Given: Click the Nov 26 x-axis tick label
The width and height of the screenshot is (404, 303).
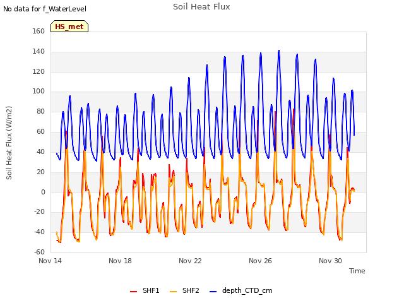Looking at the screenshot, I should point(260,261).
